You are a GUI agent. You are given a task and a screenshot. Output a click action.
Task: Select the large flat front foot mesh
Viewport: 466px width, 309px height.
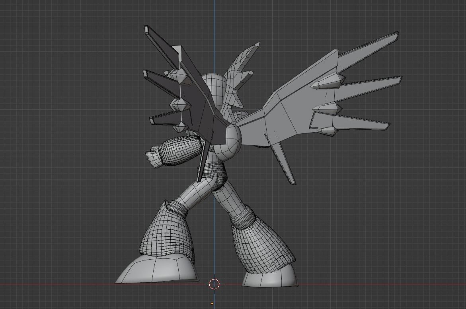157,270
